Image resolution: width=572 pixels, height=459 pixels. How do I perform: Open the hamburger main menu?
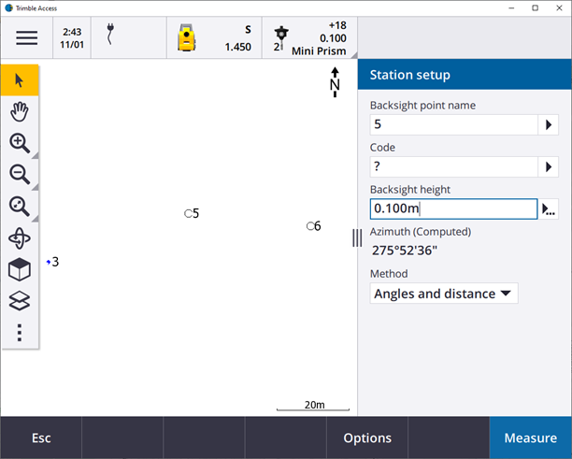[x=26, y=37]
